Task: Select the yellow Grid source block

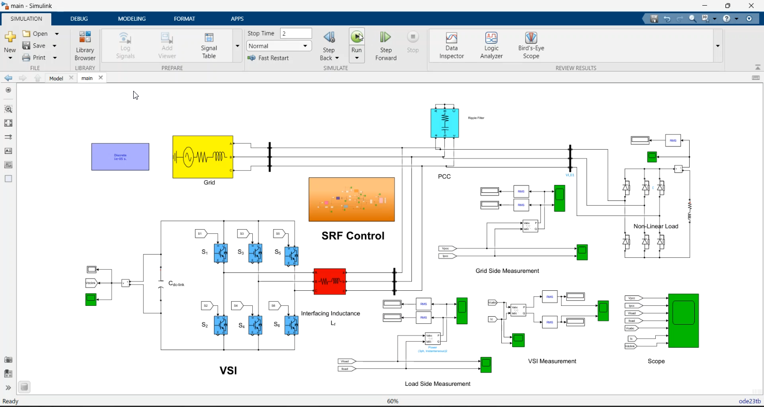Action: pyautogui.click(x=203, y=157)
